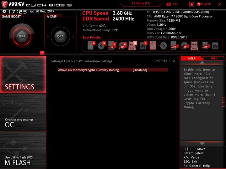Click the back arrow next to HOT KEY
Viewport: 226px width, 169px height.
[x=174, y=61]
